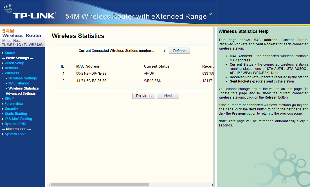This screenshot has width=310, height=187.
Task: Click the Refresh button
Action: 179,51
